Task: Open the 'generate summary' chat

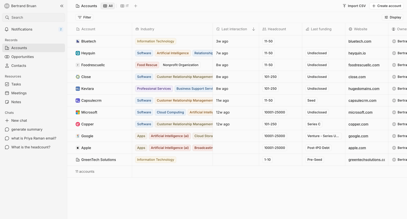Action: (x=34, y=129)
